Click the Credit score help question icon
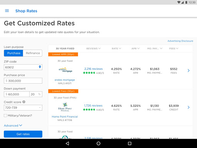This screenshot has height=148, width=197. pyautogui.click(x=24, y=102)
